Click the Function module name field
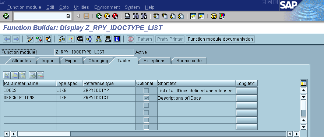The width and height of the screenshot is (324, 137). (x=94, y=52)
